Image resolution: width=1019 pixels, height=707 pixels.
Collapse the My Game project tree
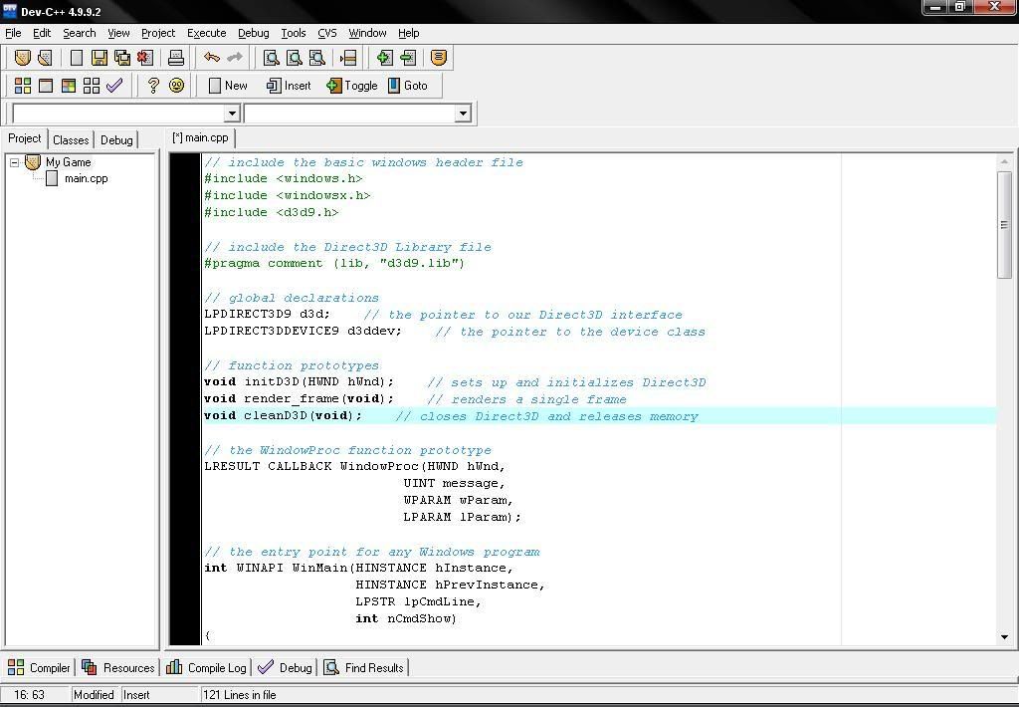pyautogui.click(x=15, y=162)
